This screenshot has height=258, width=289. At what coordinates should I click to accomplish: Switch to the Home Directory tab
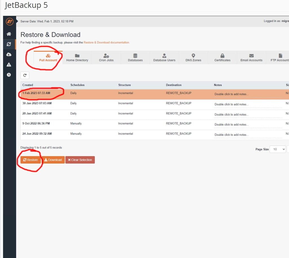[x=77, y=57]
